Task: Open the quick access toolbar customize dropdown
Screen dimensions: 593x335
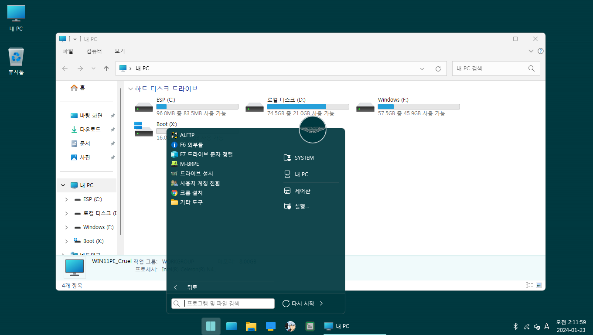Action: coord(75,39)
